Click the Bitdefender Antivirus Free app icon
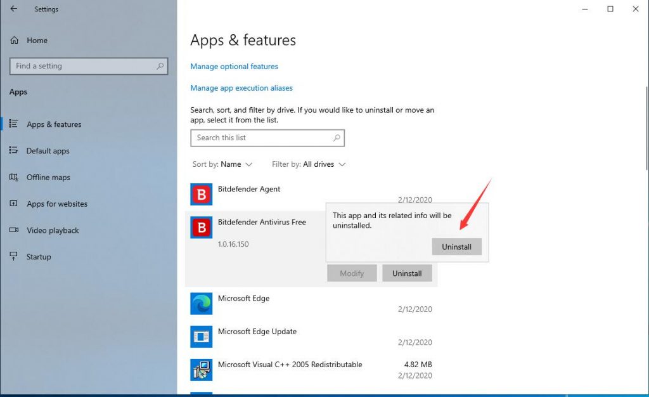The image size is (649, 397). tap(201, 227)
